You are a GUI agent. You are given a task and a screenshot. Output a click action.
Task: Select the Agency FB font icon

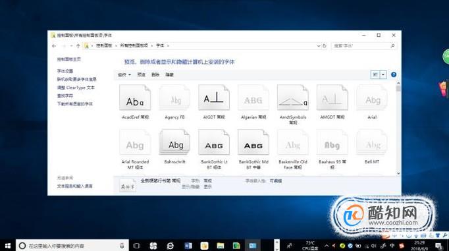pyautogui.click(x=174, y=98)
